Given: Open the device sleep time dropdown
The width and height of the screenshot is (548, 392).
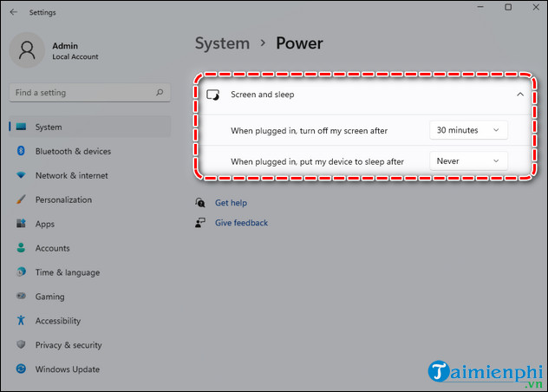Looking at the screenshot, I should 468,160.
